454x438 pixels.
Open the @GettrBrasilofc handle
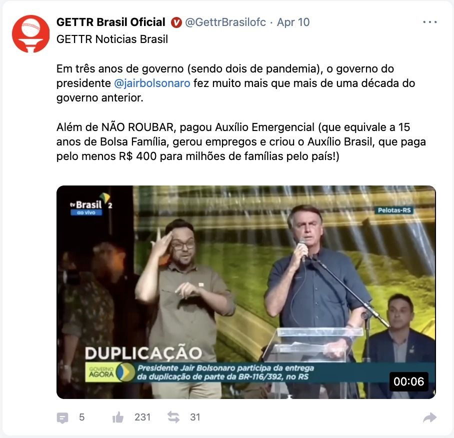225,22
